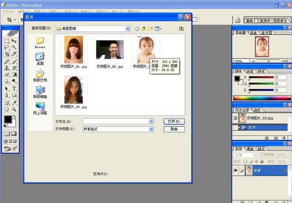Open My Computer shortcut in sidebar
292x203 pixels.
(x=40, y=92)
